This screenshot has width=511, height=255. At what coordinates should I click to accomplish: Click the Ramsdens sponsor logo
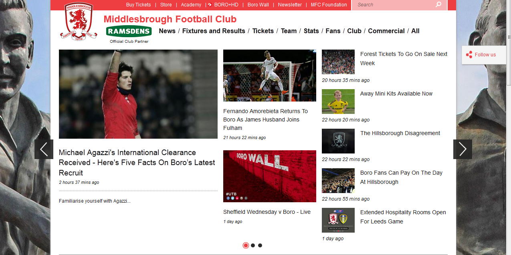point(129,32)
